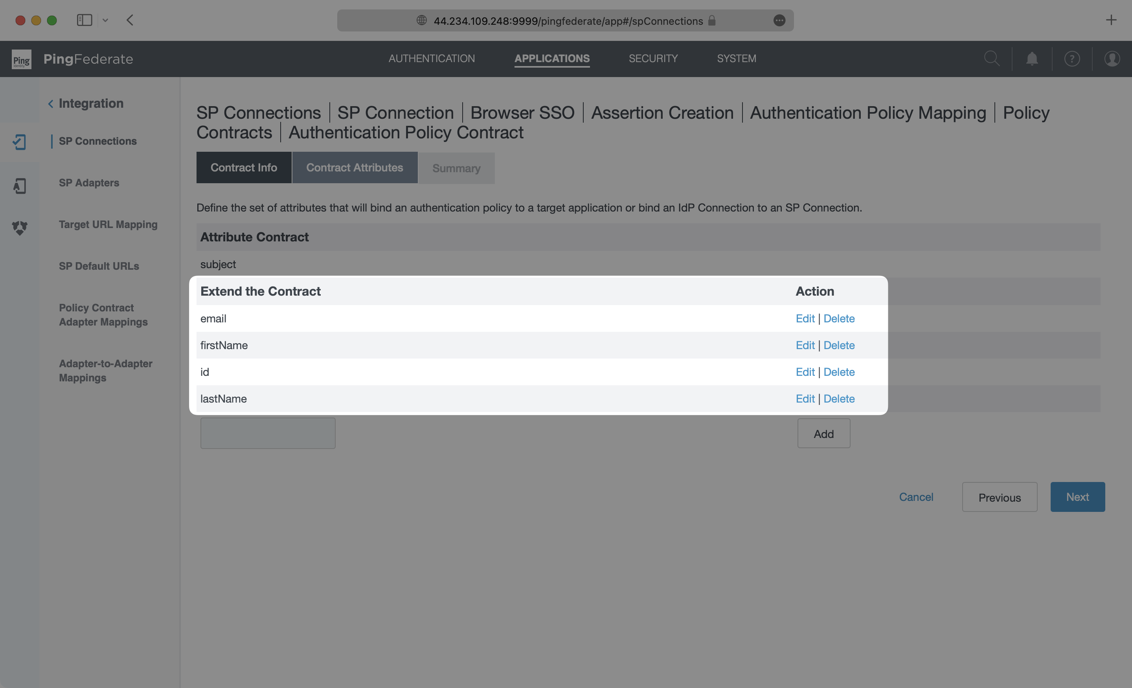Image resolution: width=1132 pixels, height=688 pixels.
Task: Open the browser tab options dropdown
Action: [x=779, y=21]
